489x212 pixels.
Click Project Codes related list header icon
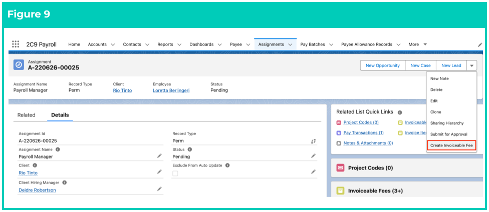point(340,168)
